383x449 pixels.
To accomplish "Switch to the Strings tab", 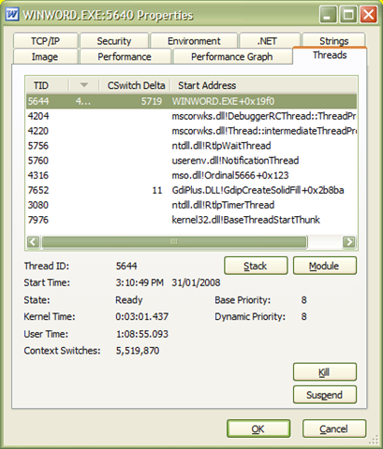I will point(333,40).
